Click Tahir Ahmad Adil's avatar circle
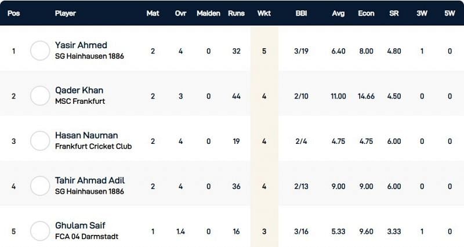The width and height of the screenshot is (464, 247). [x=40, y=186]
